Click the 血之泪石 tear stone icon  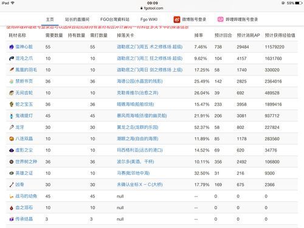12,207
